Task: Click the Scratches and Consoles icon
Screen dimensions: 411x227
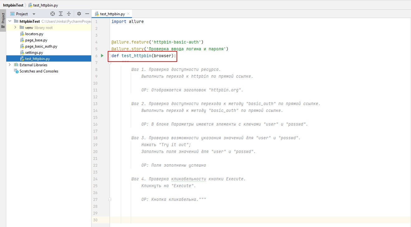Action: tap(16, 71)
